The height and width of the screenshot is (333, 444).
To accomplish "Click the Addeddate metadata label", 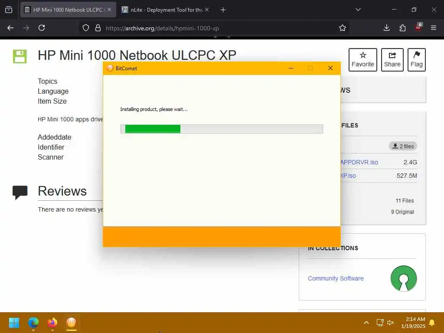I will [x=54, y=137].
